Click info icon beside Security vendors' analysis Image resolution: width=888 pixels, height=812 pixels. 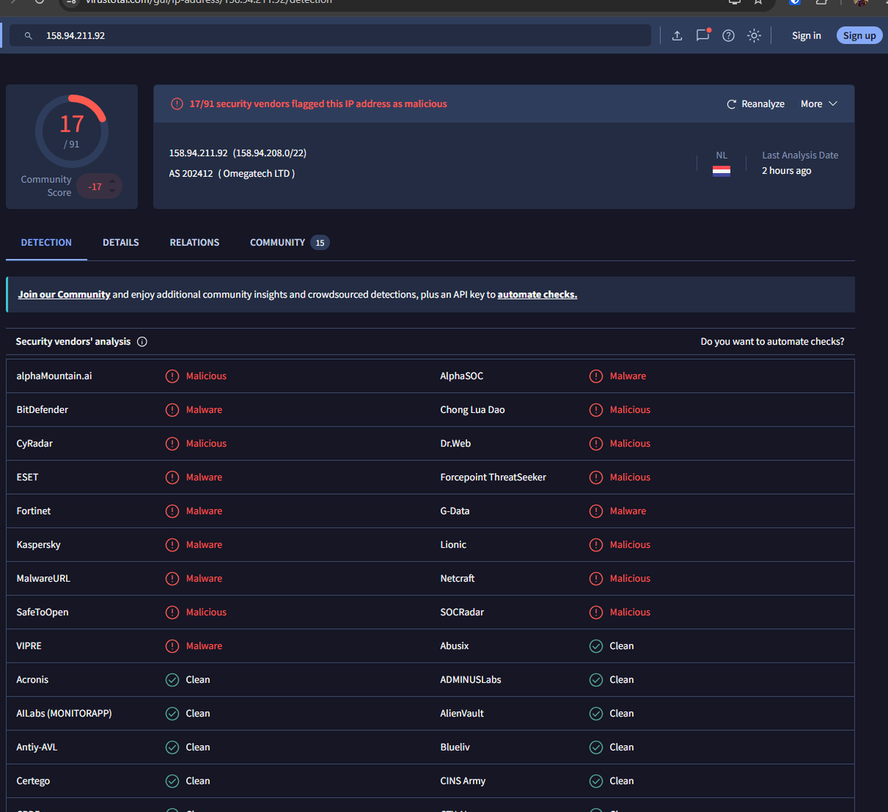click(142, 341)
